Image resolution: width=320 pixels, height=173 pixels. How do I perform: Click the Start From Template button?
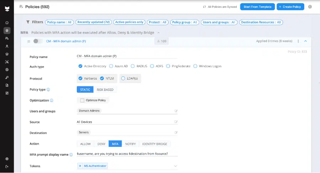click(x=257, y=7)
